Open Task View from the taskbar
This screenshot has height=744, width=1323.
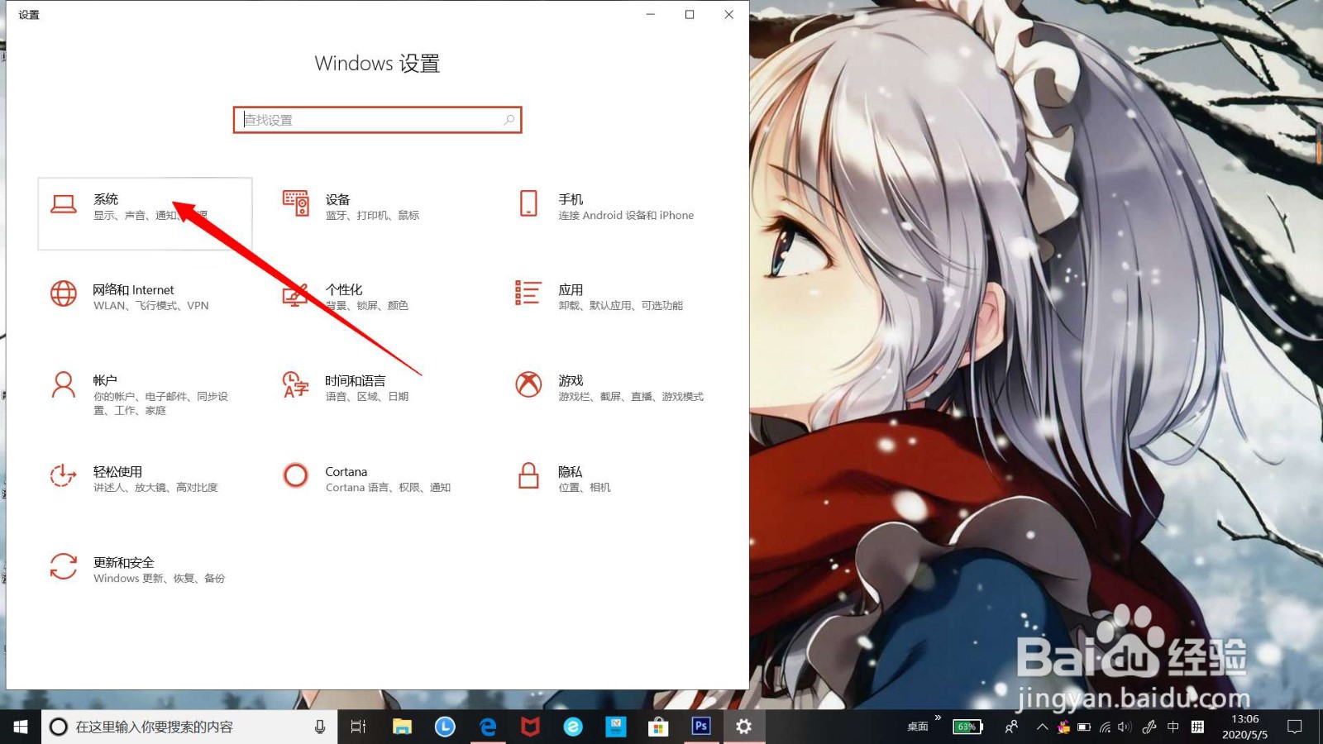pyautogui.click(x=358, y=727)
